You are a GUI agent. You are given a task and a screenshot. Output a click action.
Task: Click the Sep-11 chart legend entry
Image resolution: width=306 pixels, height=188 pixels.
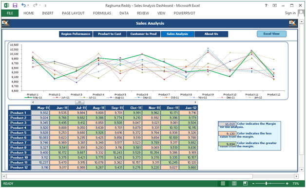143,98
